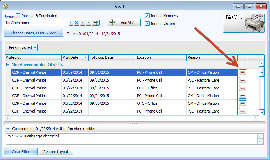Viewport: 270px width, 160px height.
Task: Click in the visit comments text box
Action: (130, 138)
